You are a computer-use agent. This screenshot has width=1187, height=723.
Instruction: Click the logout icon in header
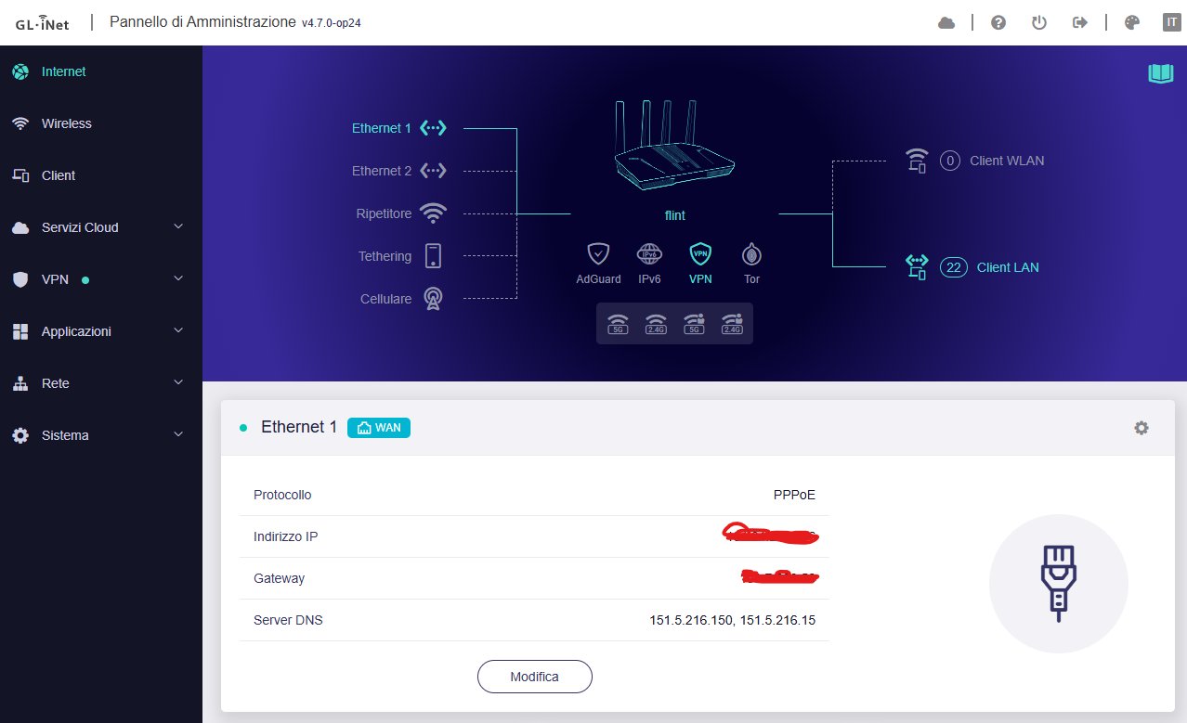(1079, 23)
